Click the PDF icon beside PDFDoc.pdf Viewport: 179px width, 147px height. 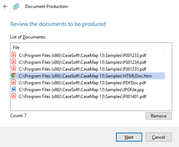(14, 83)
